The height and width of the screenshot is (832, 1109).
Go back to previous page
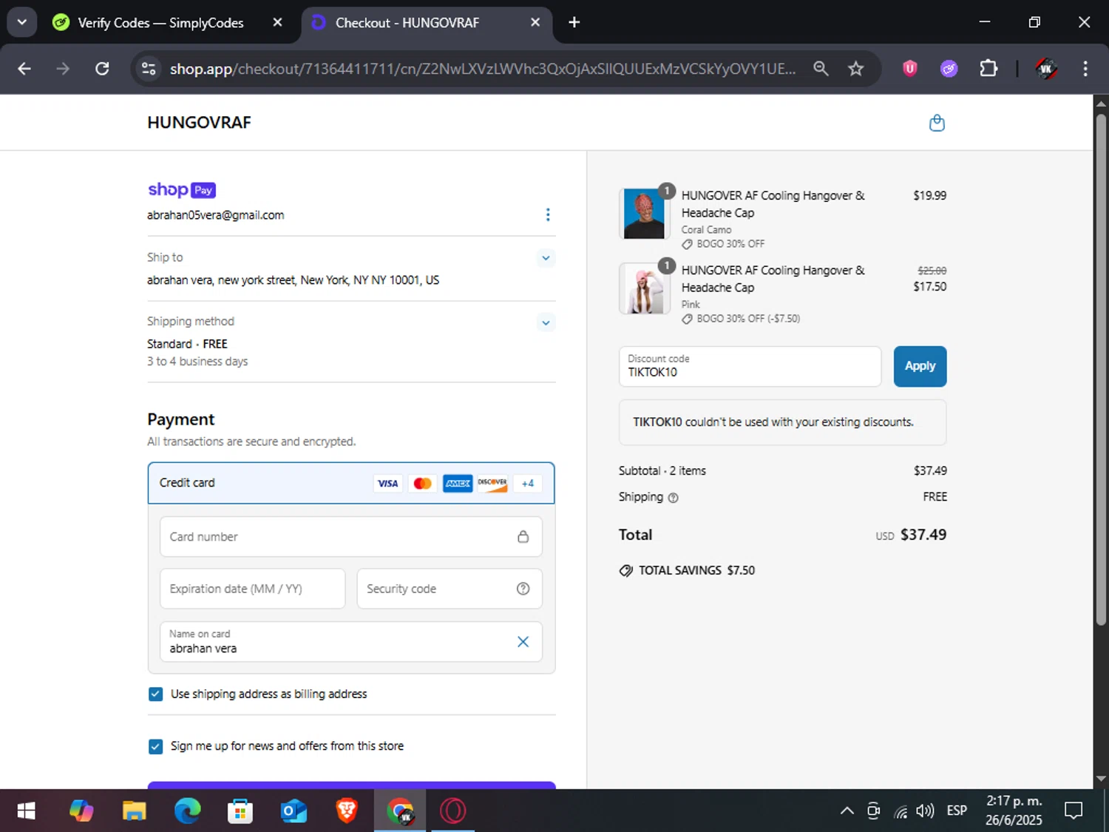click(24, 69)
